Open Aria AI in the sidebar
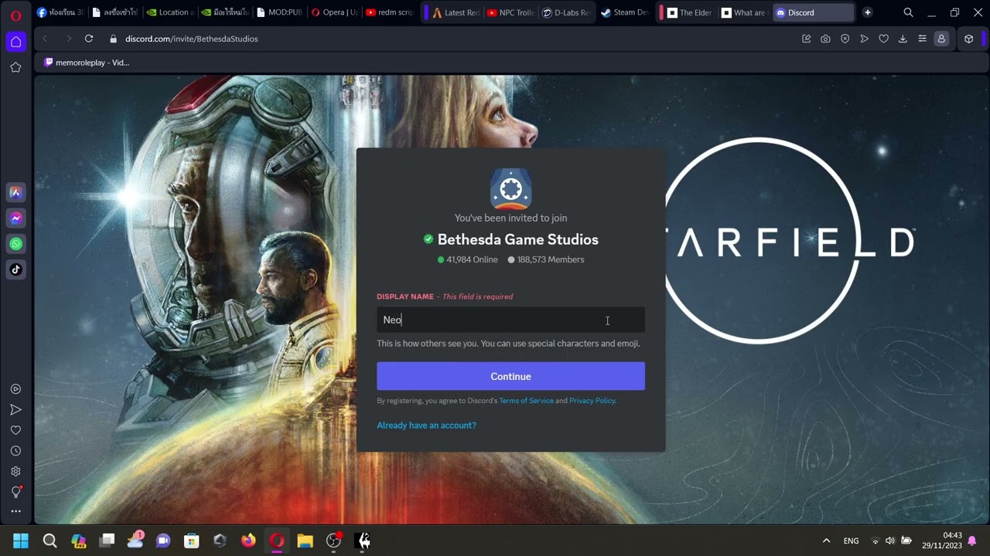The width and height of the screenshot is (990, 556). coord(15,192)
